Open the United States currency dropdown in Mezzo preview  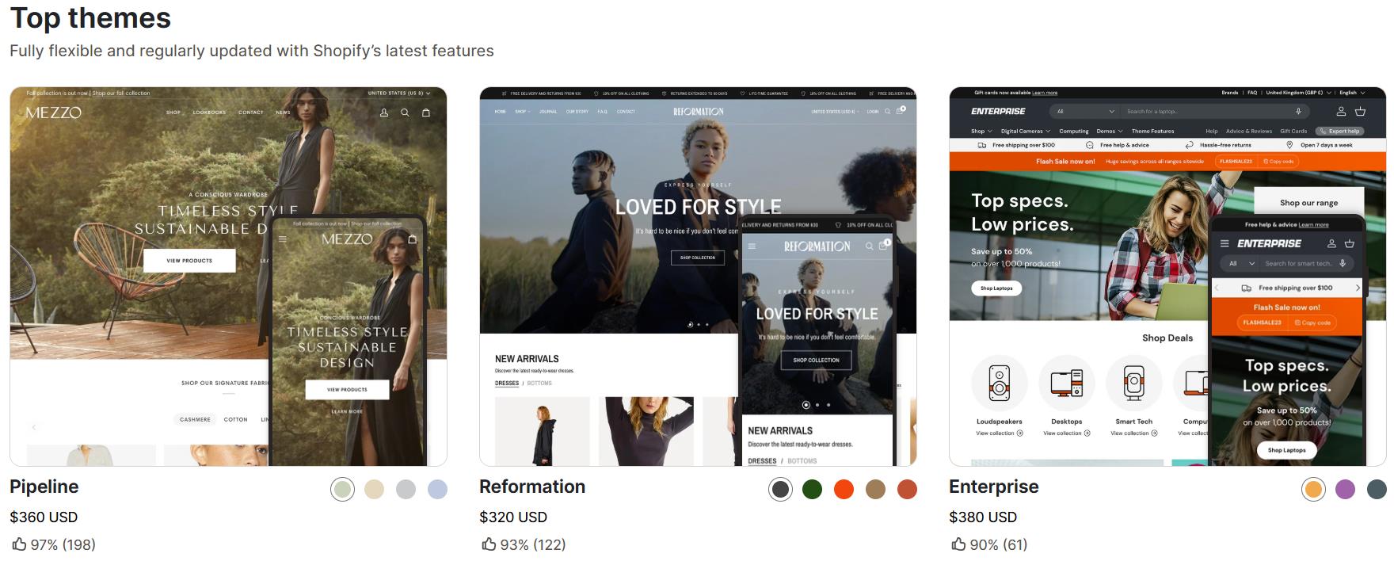(398, 94)
